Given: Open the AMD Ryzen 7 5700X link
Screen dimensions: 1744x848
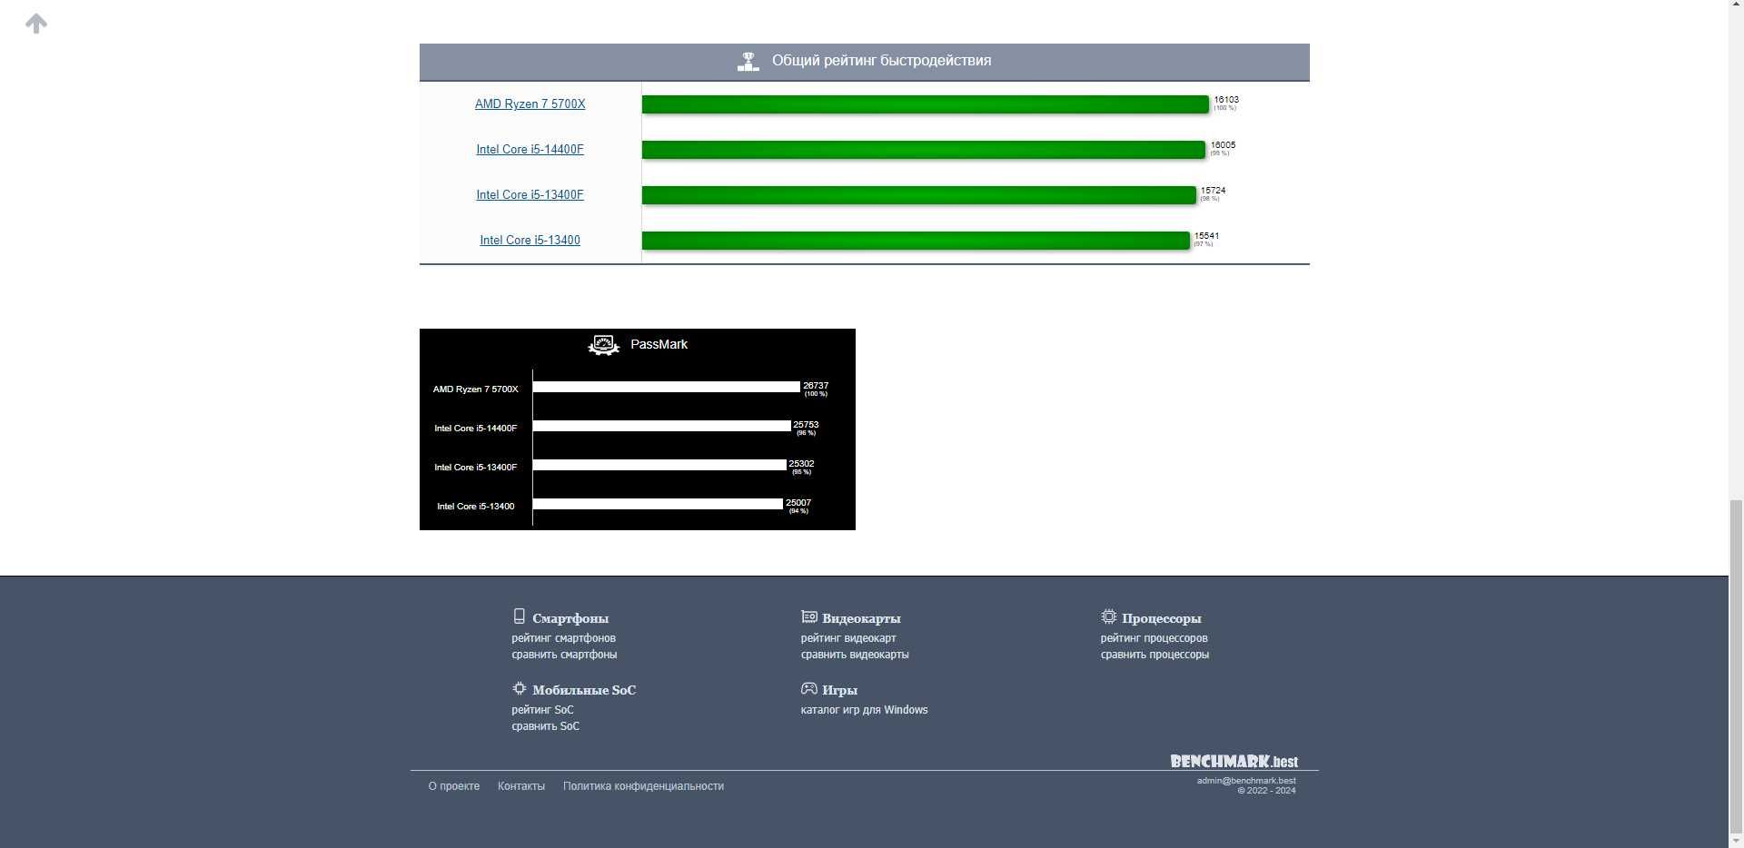Looking at the screenshot, I should tap(530, 104).
